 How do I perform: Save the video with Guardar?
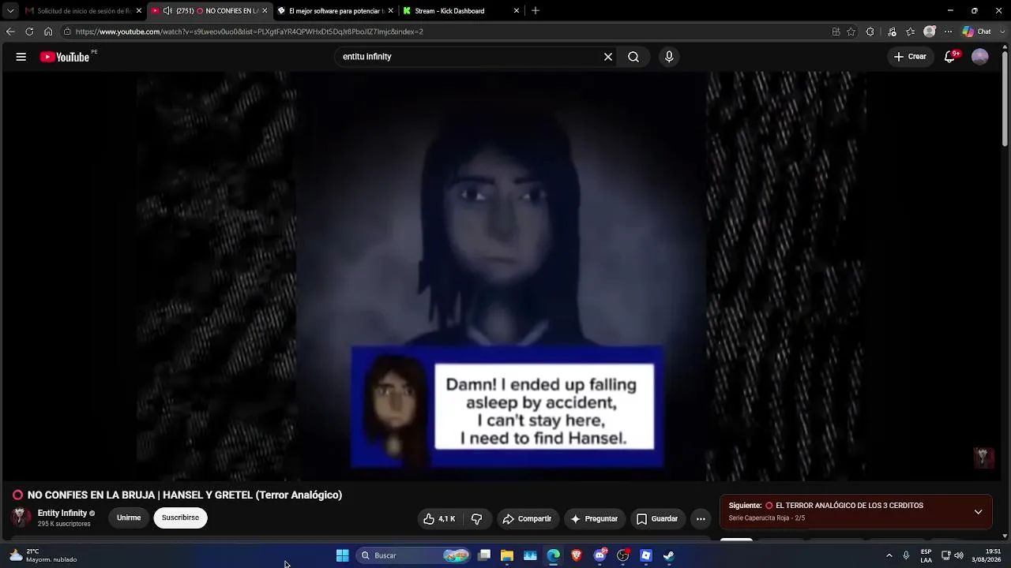(657, 519)
